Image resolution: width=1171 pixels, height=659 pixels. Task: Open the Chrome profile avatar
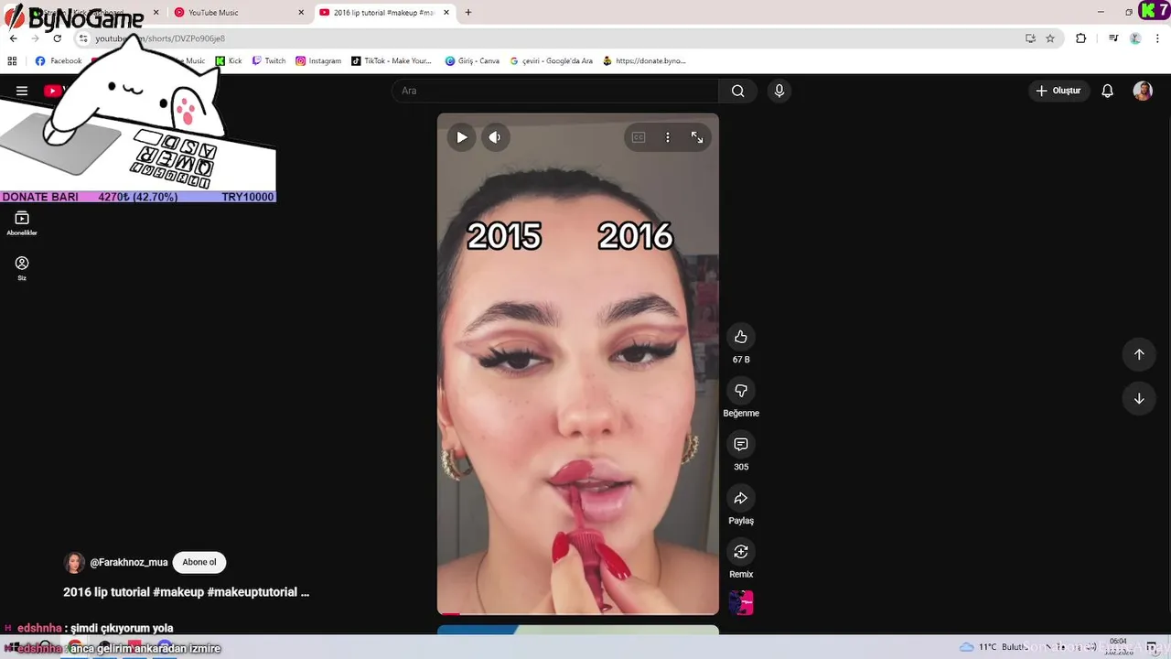click(x=1135, y=38)
